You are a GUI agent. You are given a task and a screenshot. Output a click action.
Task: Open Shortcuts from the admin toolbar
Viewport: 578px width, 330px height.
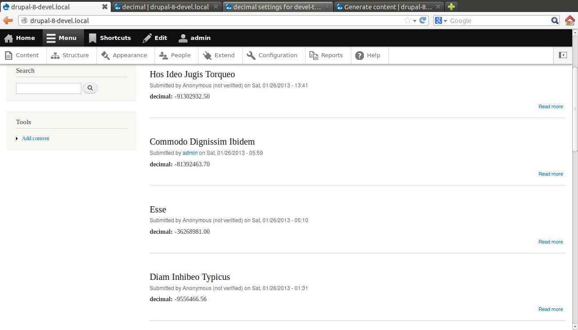tap(92, 38)
